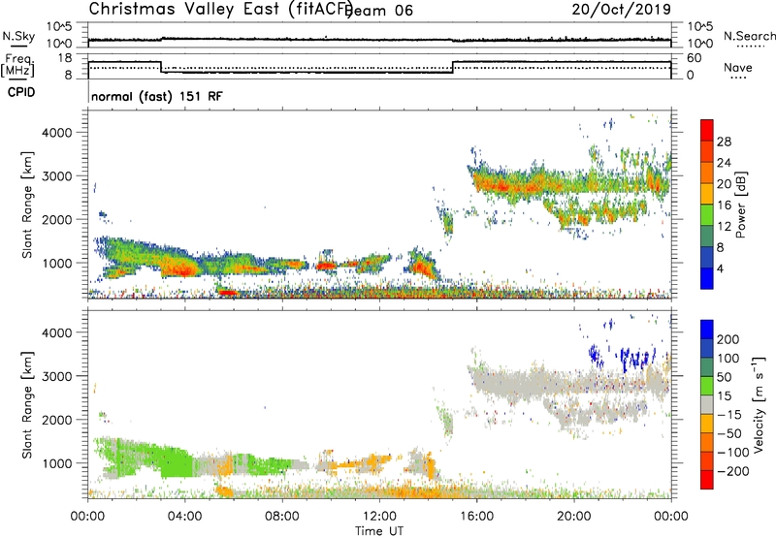Click the light green segment of Power colorbar
Screen dimensions: 776x537
pyautogui.click(x=706, y=215)
